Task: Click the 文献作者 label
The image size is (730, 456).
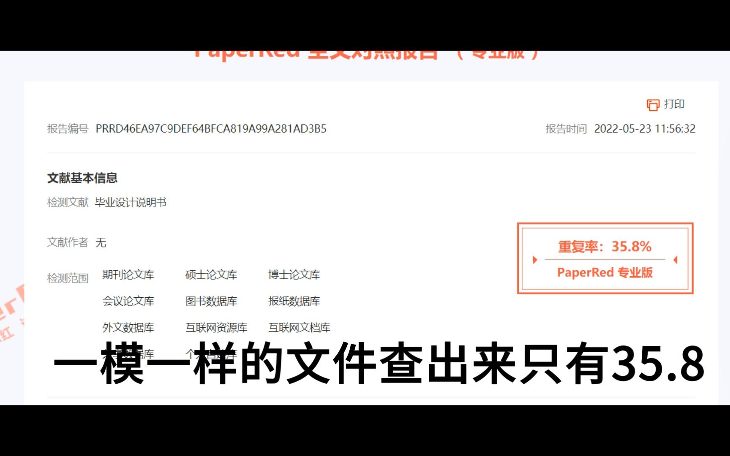Action: pyautogui.click(x=68, y=242)
